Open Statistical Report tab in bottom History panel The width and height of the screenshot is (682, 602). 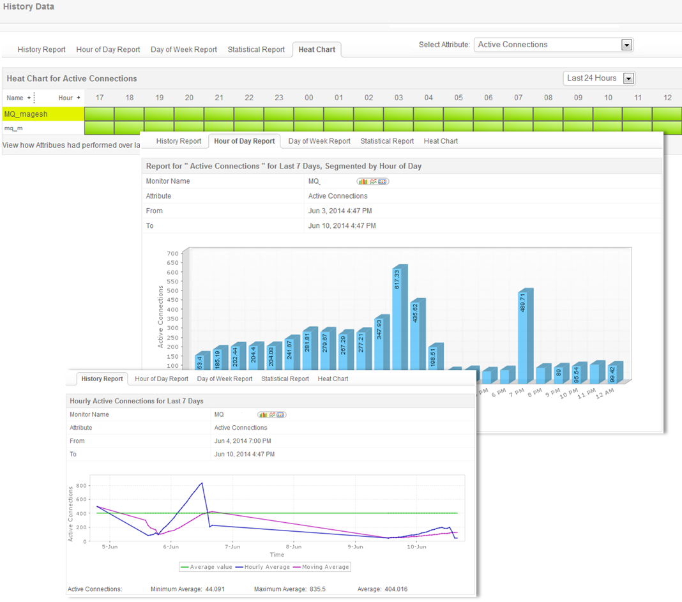coord(285,379)
